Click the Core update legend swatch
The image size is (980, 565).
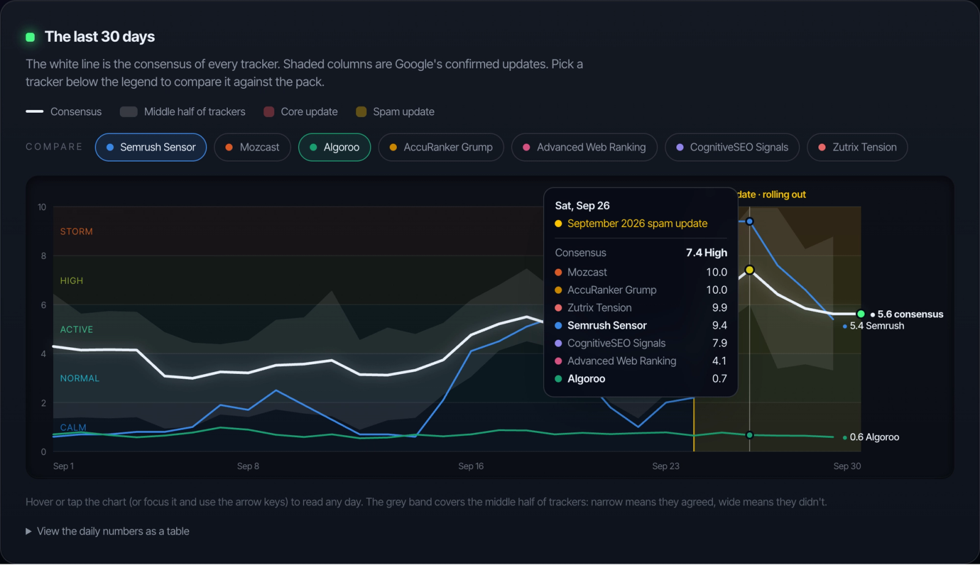coord(268,111)
